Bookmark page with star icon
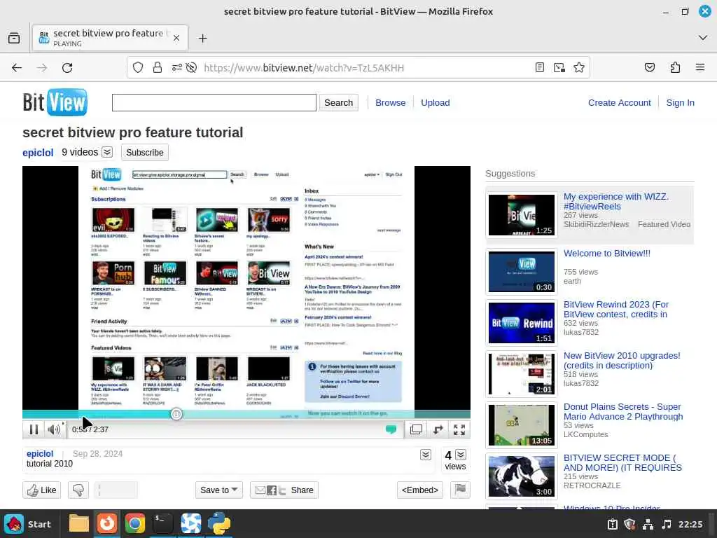Screen dimensions: 717x538 [579, 68]
